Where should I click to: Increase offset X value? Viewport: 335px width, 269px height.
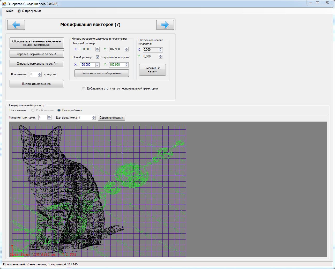click(x=161, y=49)
